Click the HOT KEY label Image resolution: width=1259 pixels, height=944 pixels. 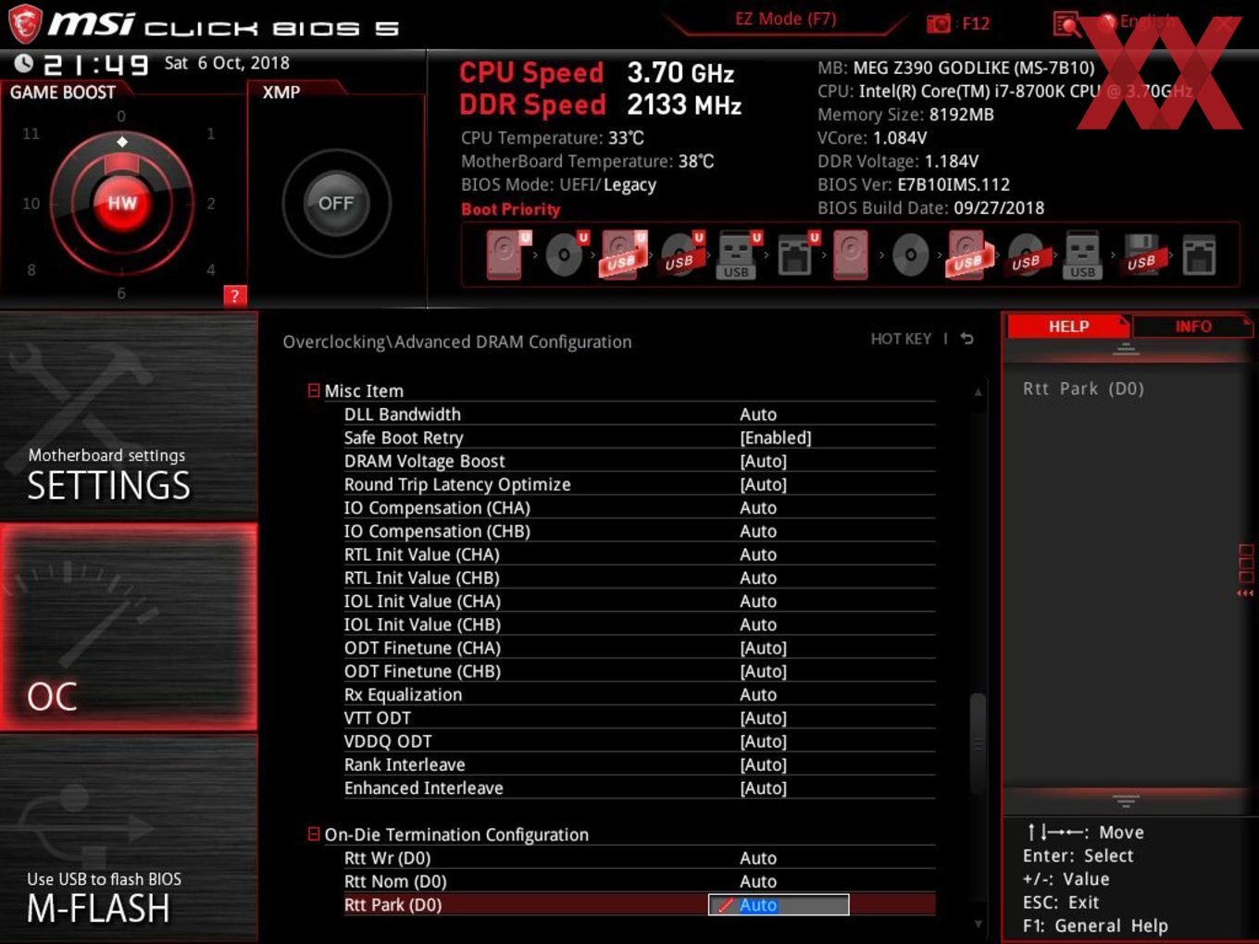coord(901,339)
